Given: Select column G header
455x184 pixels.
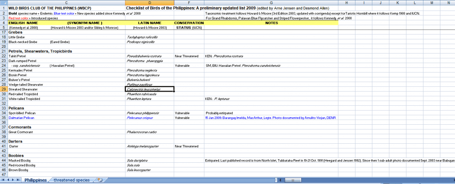Looking at the screenshot, I should [x=271, y=3].
